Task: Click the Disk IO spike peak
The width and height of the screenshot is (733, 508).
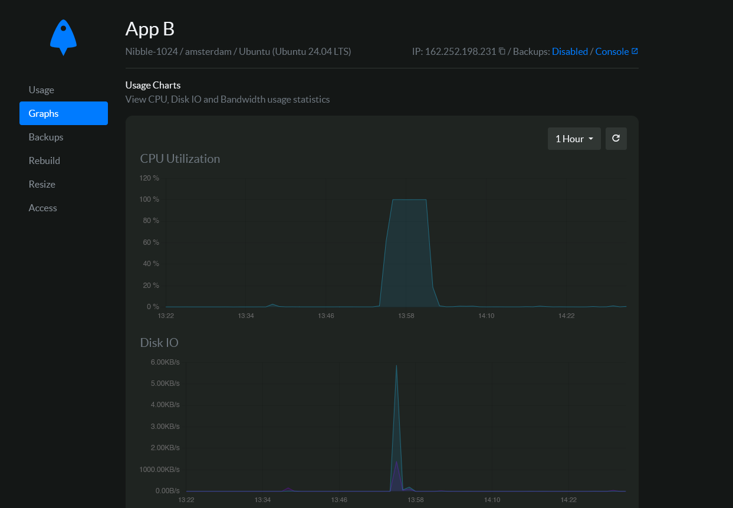Action: (x=396, y=366)
